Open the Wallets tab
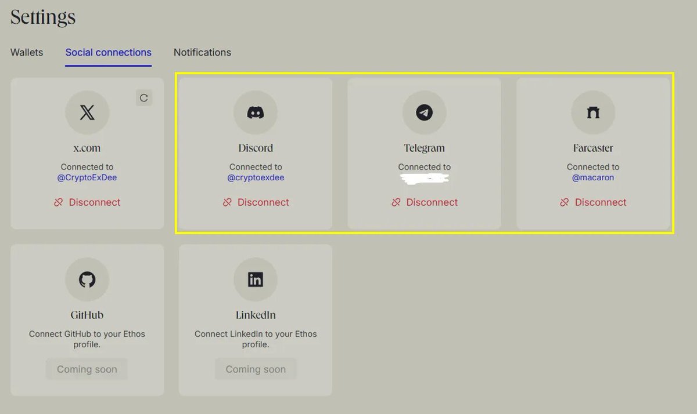 click(27, 52)
